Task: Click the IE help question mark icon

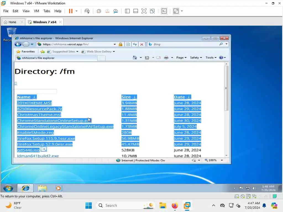Action: 221,57
